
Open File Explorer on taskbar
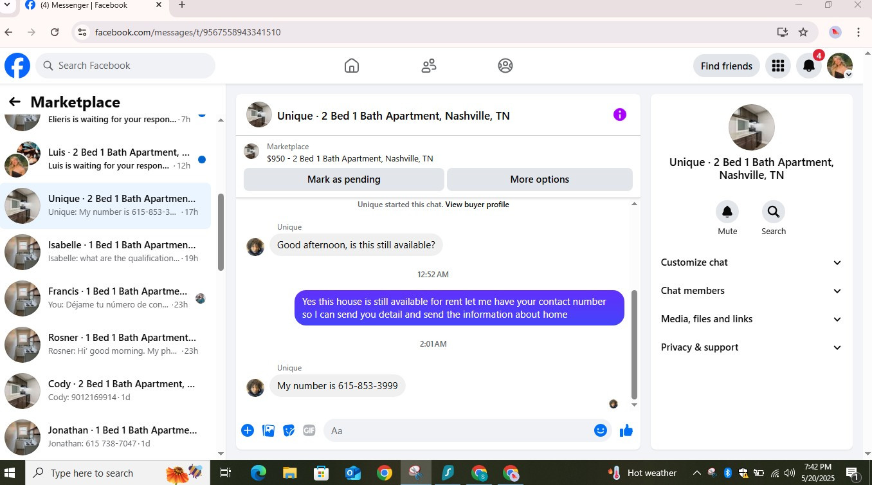(x=289, y=473)
